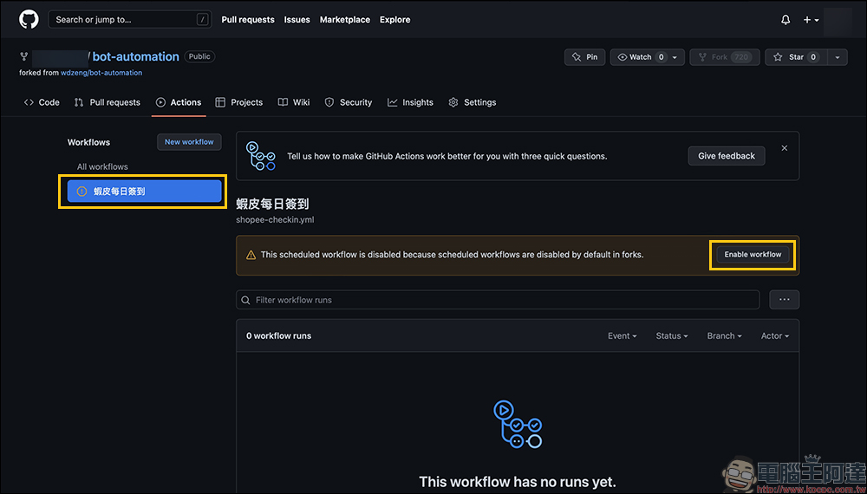Open the Status filter dropdown
867x494 pixels.
pos(671,336)
